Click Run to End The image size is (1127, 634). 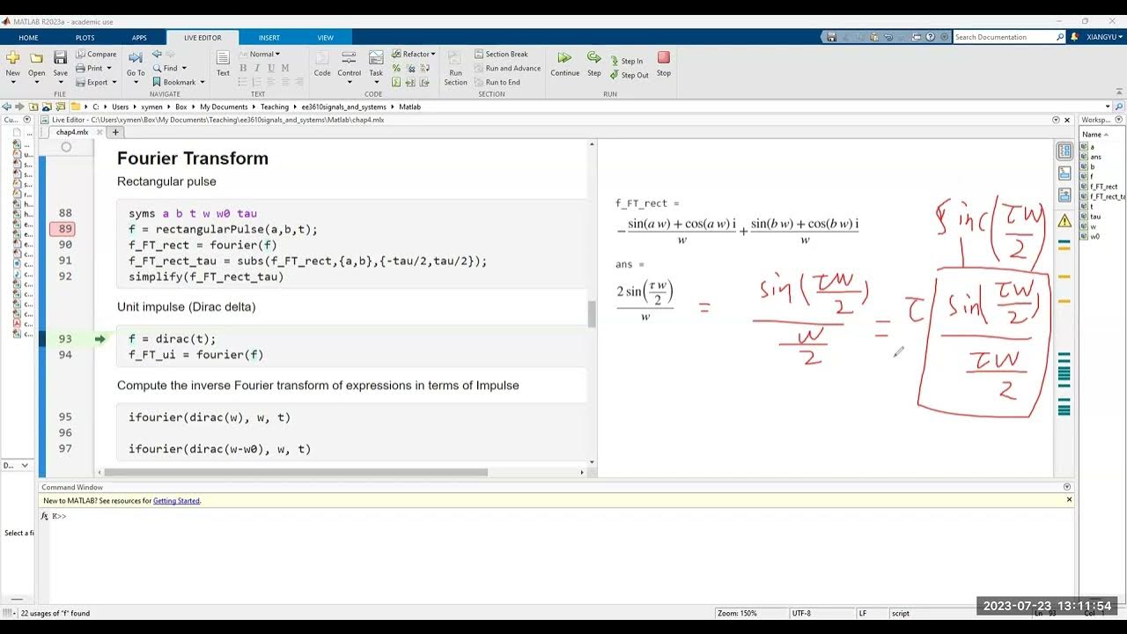click(497, 82)
